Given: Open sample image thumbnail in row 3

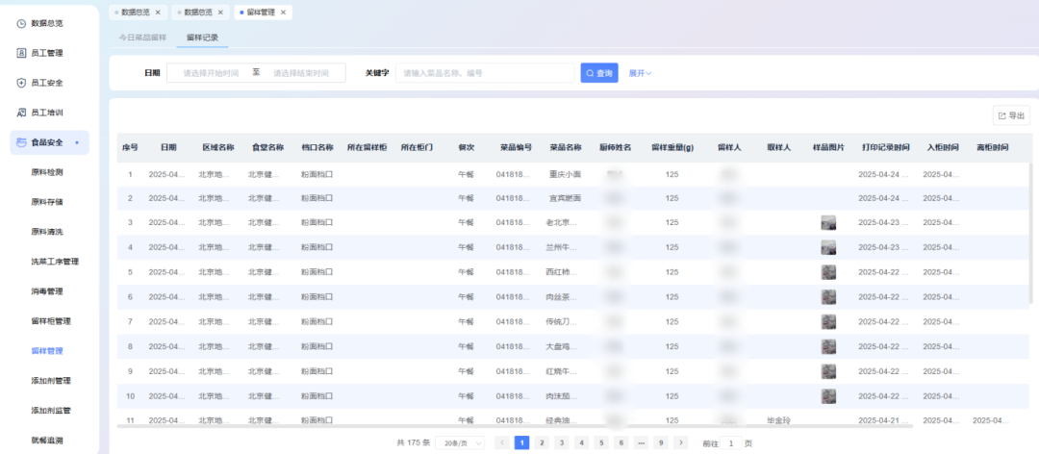Looking at the screenshot, I should [827, 222].
